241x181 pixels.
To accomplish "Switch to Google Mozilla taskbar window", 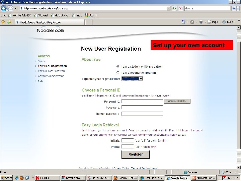I will (126, 178).
